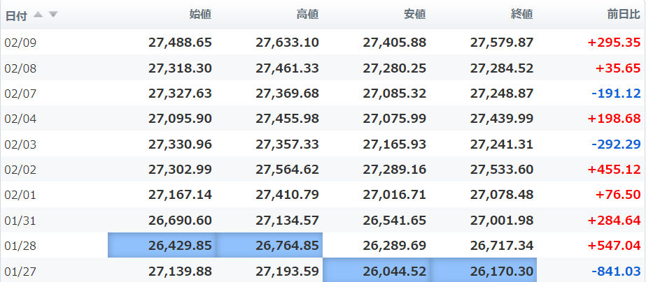646x282 pixels.
Task: Click the 日付 column header
Action: [x=16, y=15]
